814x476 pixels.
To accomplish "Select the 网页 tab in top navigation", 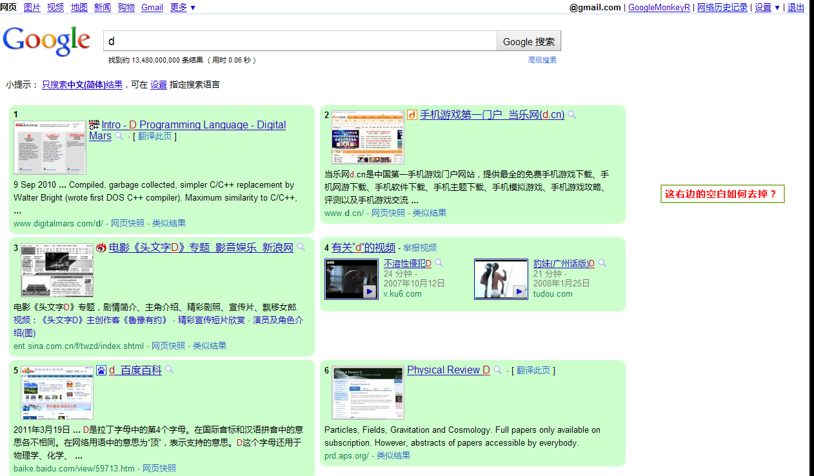I will 8,7.
